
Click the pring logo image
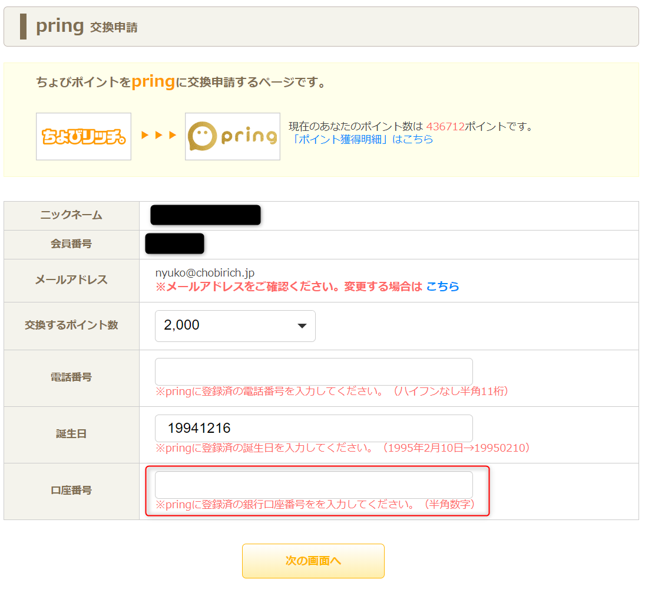[233, 136]
